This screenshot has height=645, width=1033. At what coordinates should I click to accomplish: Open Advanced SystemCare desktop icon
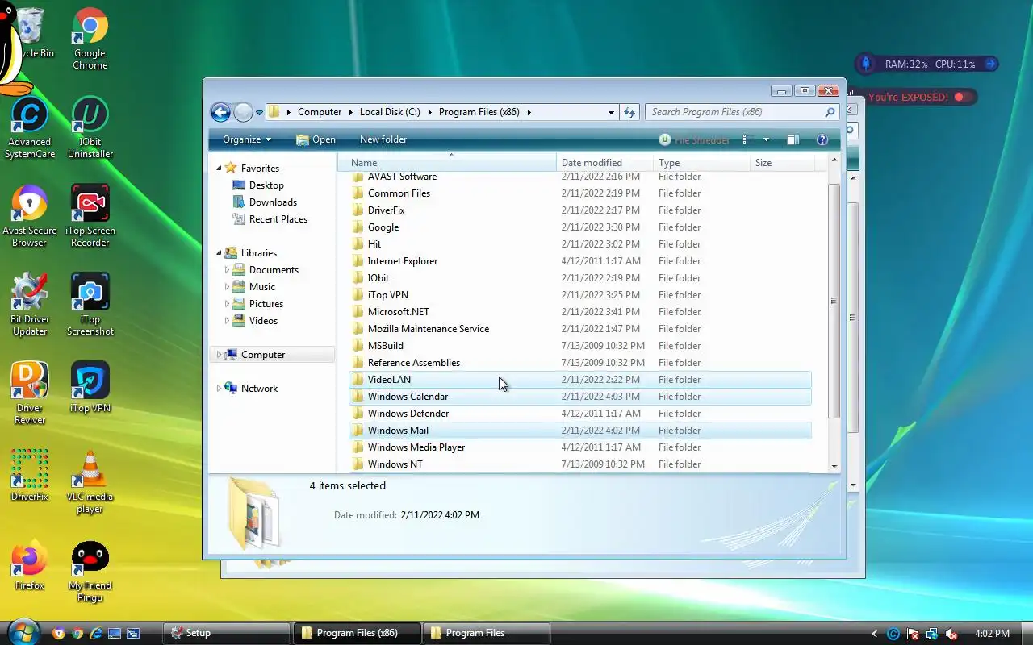(30, 127)
